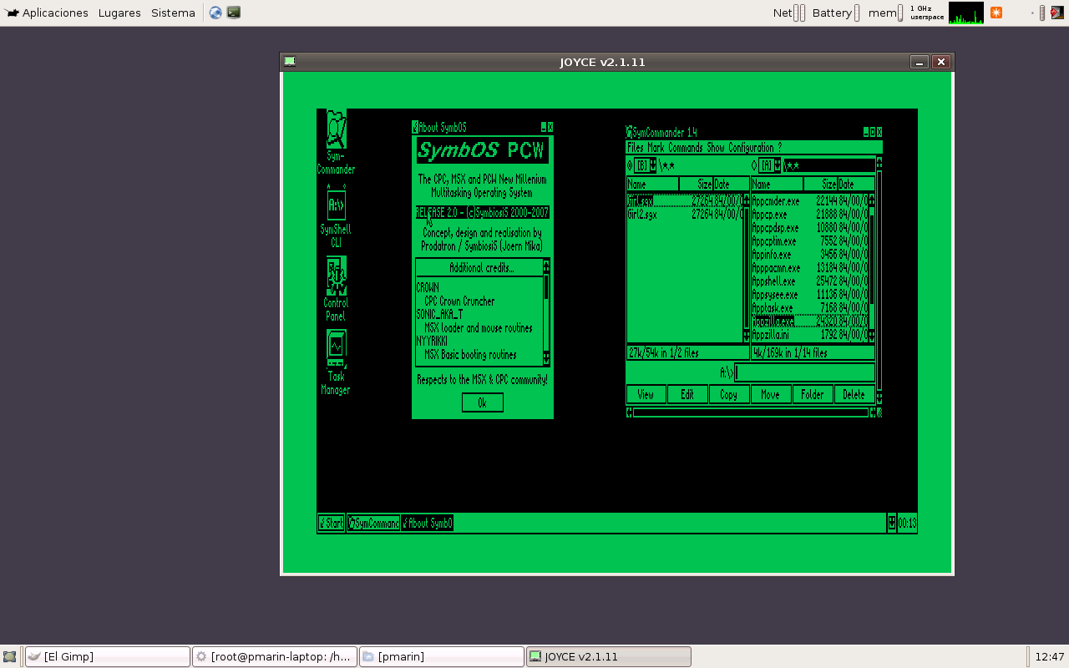
Task: Click the Start button in SymbOS taskbar
Action: (331, 524)
